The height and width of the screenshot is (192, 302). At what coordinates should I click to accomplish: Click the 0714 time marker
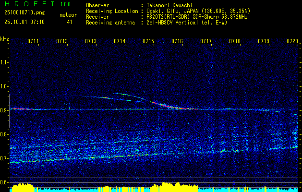point(120,41)
